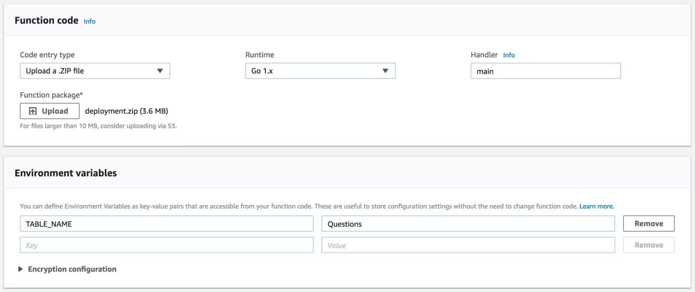Expand the Encryption configuration section
The height and width of the screenshot is (292, 695).
(72, 269)
